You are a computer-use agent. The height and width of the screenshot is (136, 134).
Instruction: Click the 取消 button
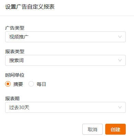pyautogui.click(x=93, y=129)
